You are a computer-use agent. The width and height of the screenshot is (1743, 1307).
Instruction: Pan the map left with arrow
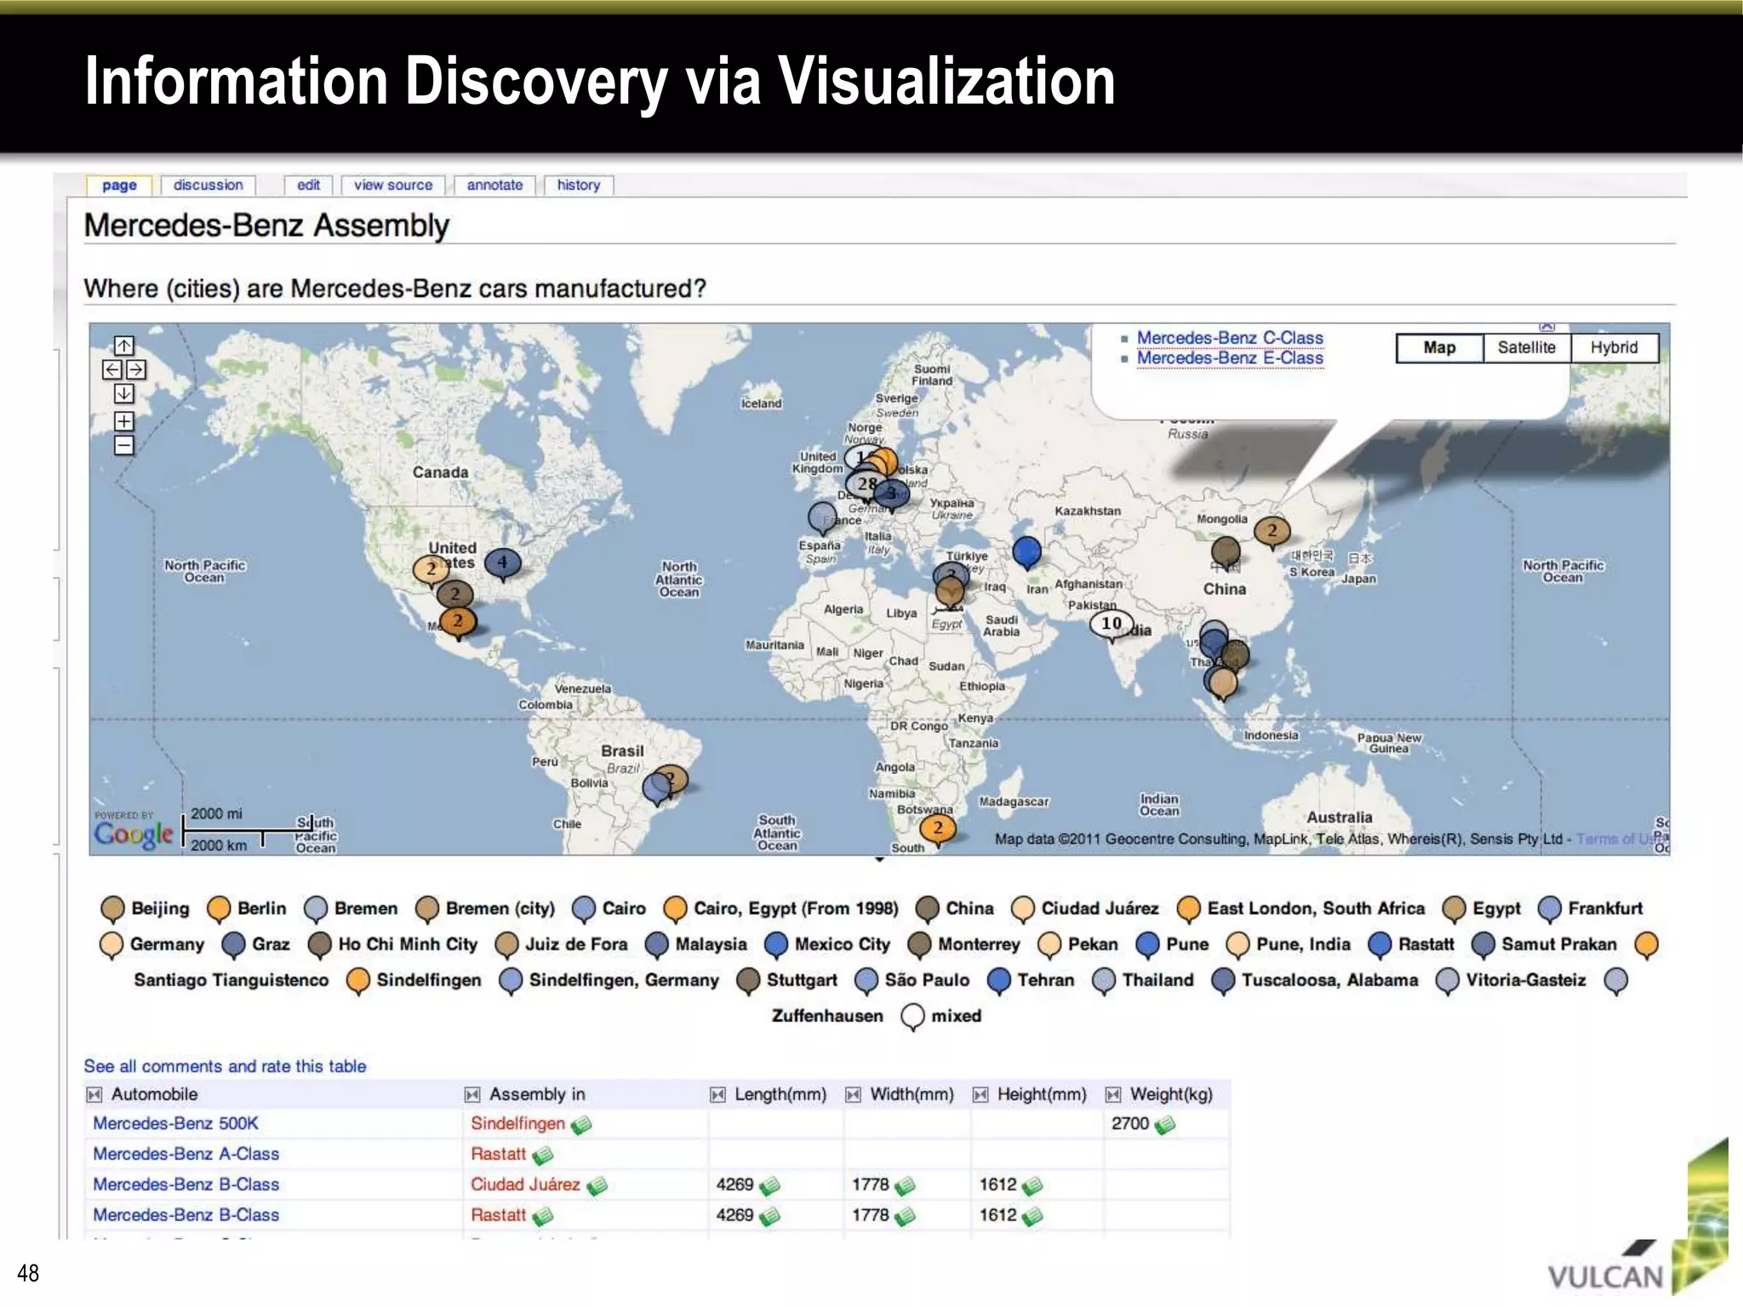click(x=112, y=369)
